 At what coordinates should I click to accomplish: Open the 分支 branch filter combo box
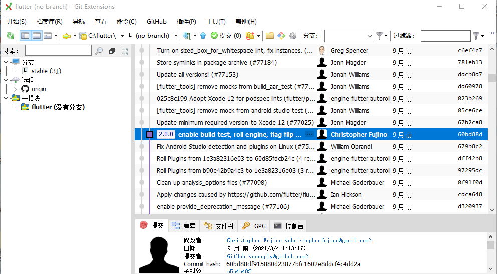pos(349,36)
